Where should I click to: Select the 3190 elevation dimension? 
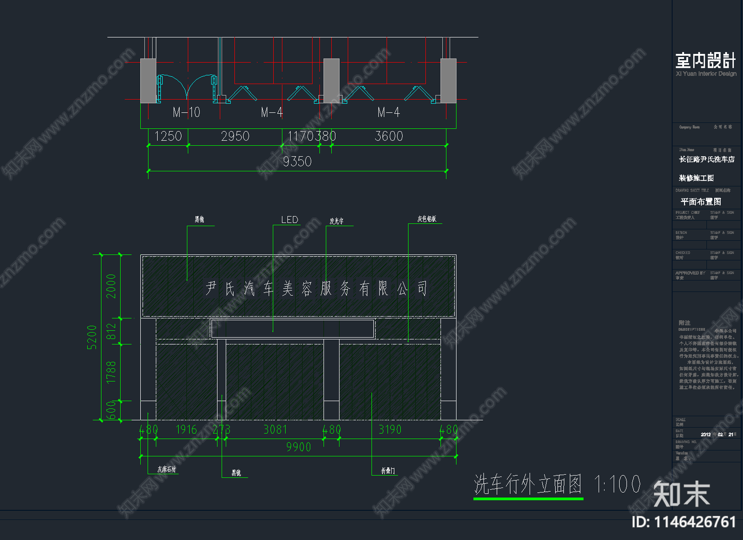pos(390,429)
